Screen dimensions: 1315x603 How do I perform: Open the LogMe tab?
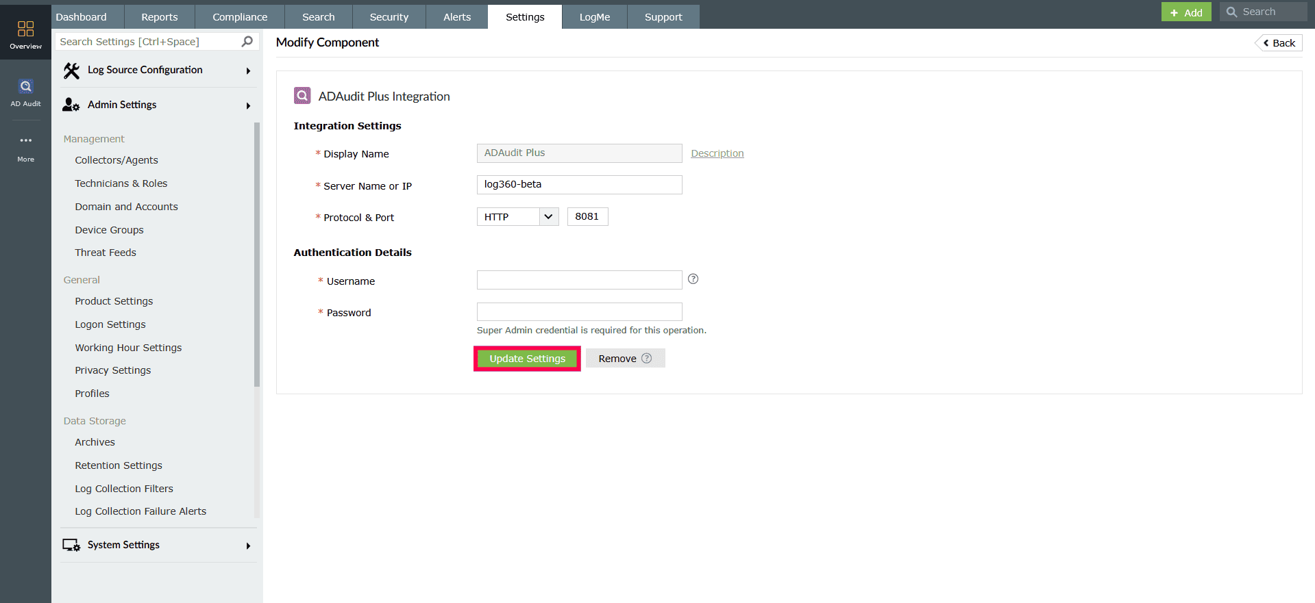[595, 17]
